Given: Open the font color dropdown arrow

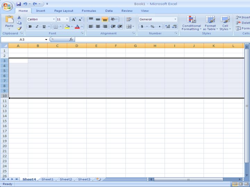Looking at the screenshot, I should coord(82,27).
